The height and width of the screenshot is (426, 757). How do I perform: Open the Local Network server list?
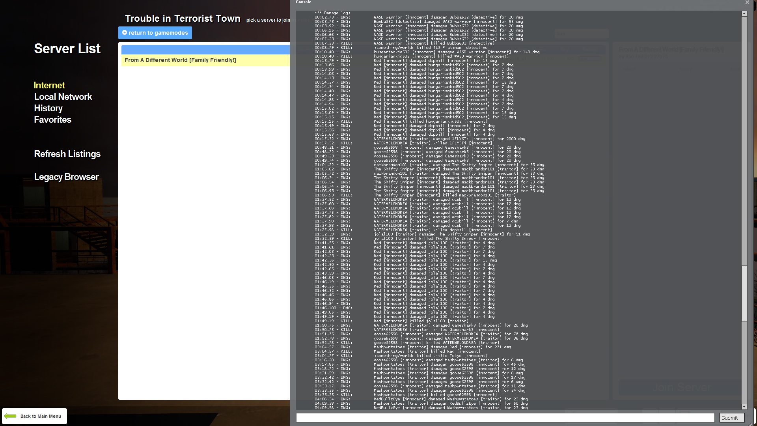63,97
